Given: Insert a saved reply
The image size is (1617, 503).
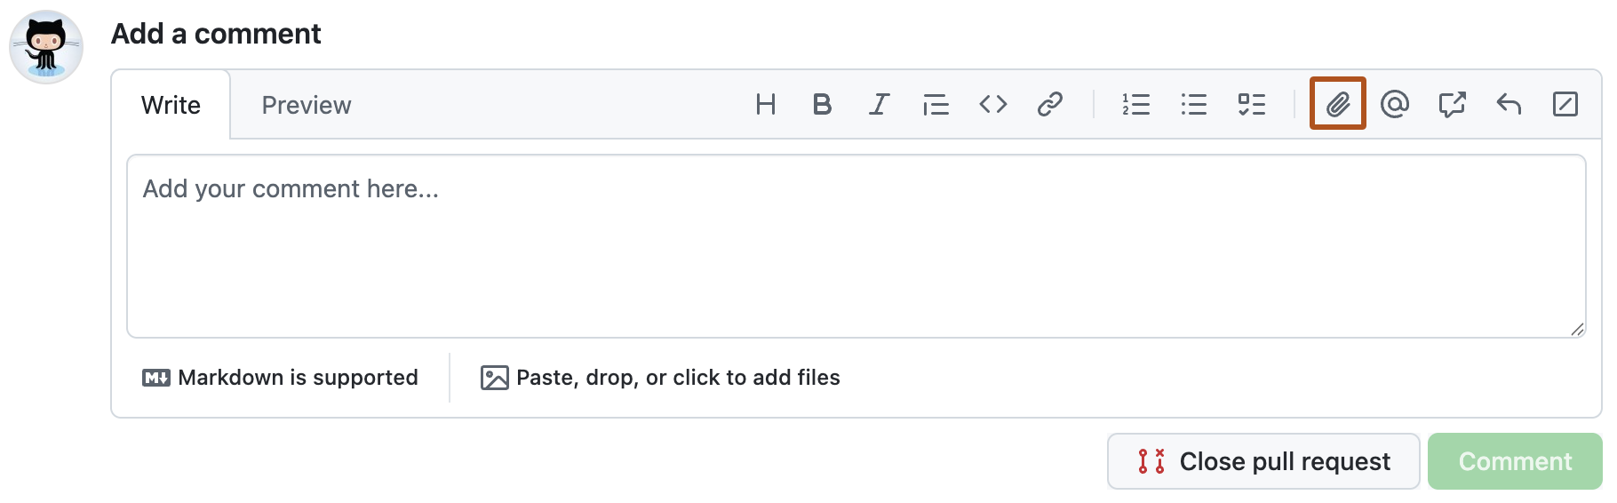Looking at the screenshot, I should coord(1508,105).
